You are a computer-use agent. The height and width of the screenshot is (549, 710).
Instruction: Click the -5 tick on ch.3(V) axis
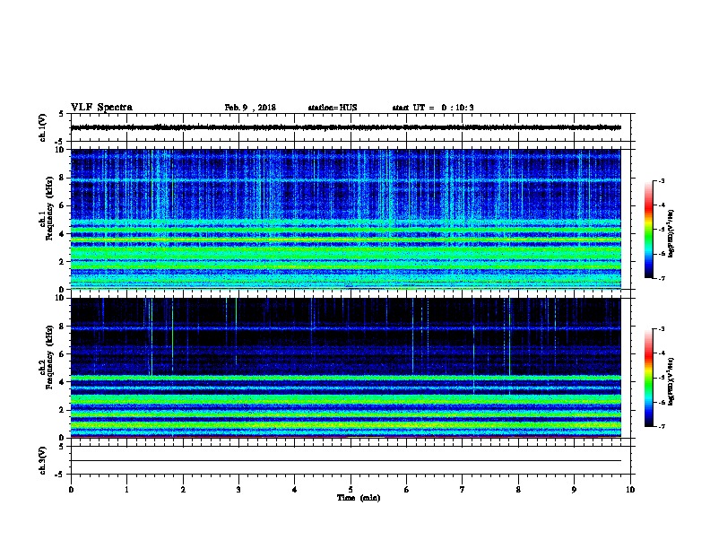(x=60, y=475)
